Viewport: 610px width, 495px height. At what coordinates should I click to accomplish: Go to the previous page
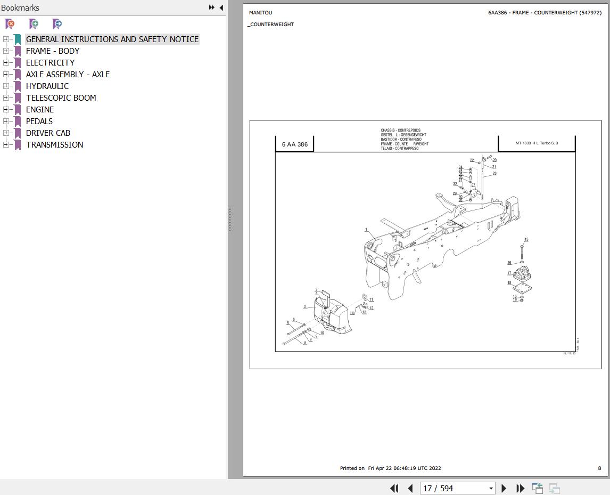[x=410, y=488]
